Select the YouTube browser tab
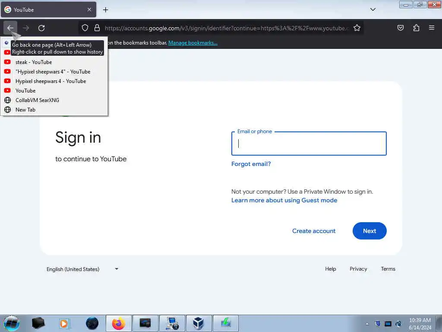 point(48,10)
